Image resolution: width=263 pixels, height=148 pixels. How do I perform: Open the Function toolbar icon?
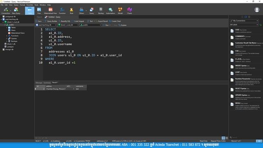62,11
